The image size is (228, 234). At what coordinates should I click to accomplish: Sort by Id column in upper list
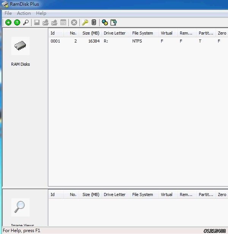[x=56, y=33]
